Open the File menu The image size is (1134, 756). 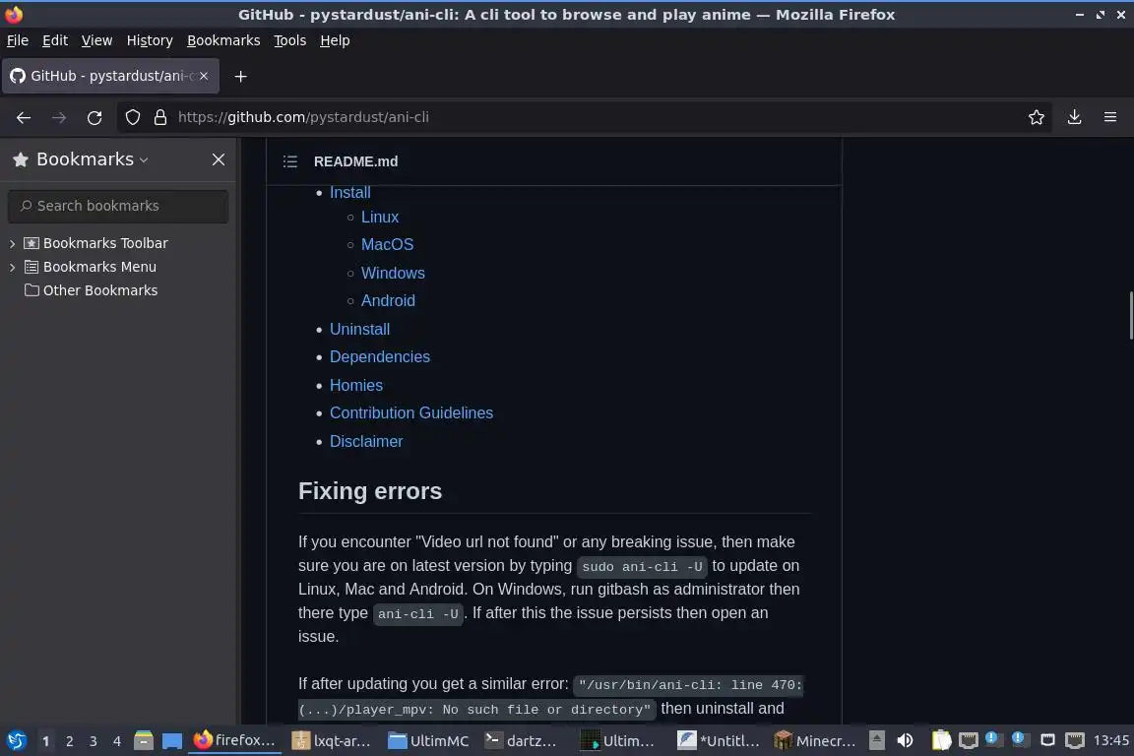(18, 40)
